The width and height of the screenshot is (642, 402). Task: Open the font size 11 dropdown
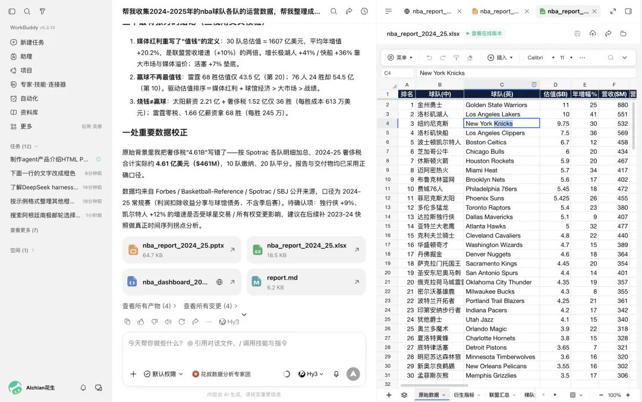(567, 58)
